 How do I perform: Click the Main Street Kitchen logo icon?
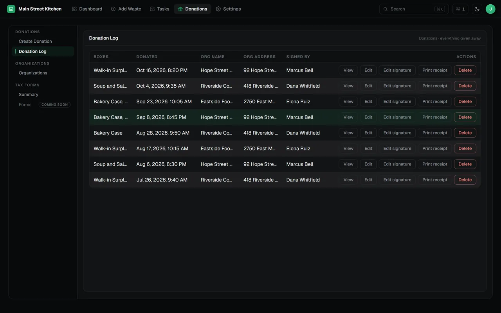tap(11, 9)
